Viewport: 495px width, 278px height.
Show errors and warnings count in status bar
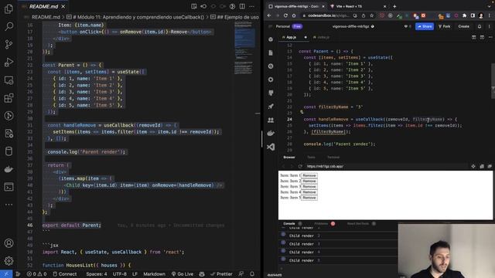tap(36, 274)
